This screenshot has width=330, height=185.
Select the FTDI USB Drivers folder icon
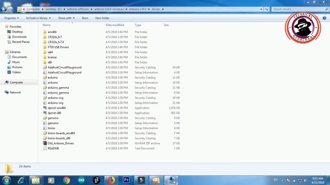45,47
